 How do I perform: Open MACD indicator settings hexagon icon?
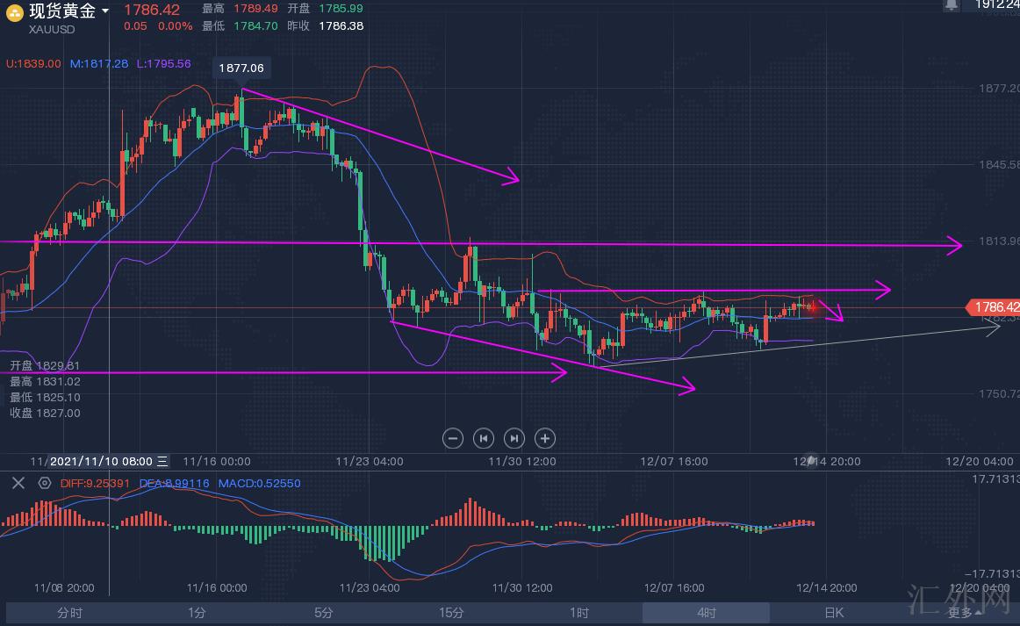(x=45, y=482)
